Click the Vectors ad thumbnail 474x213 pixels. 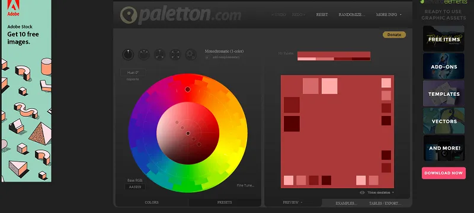tap(443, 121)
